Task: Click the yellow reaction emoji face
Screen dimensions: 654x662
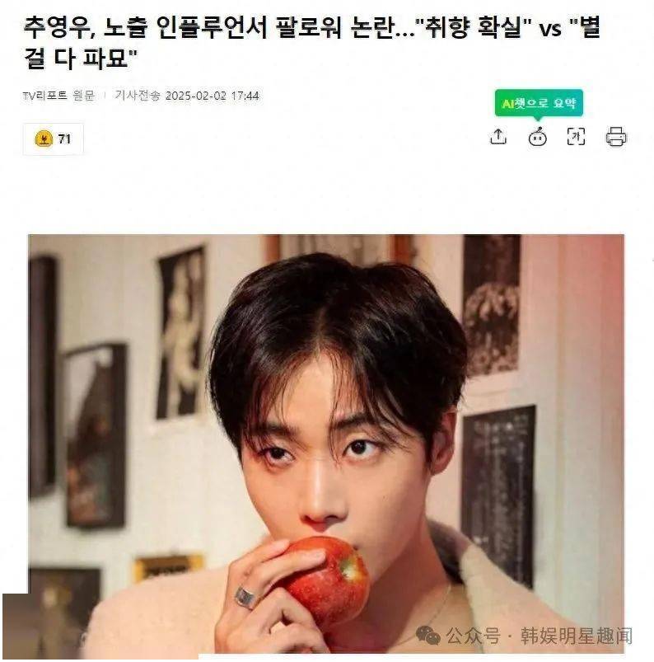Action: pyautogui.click(x=44, y=139)
